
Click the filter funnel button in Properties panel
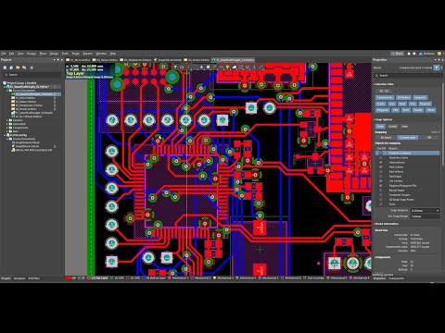[x=437, y=68]
